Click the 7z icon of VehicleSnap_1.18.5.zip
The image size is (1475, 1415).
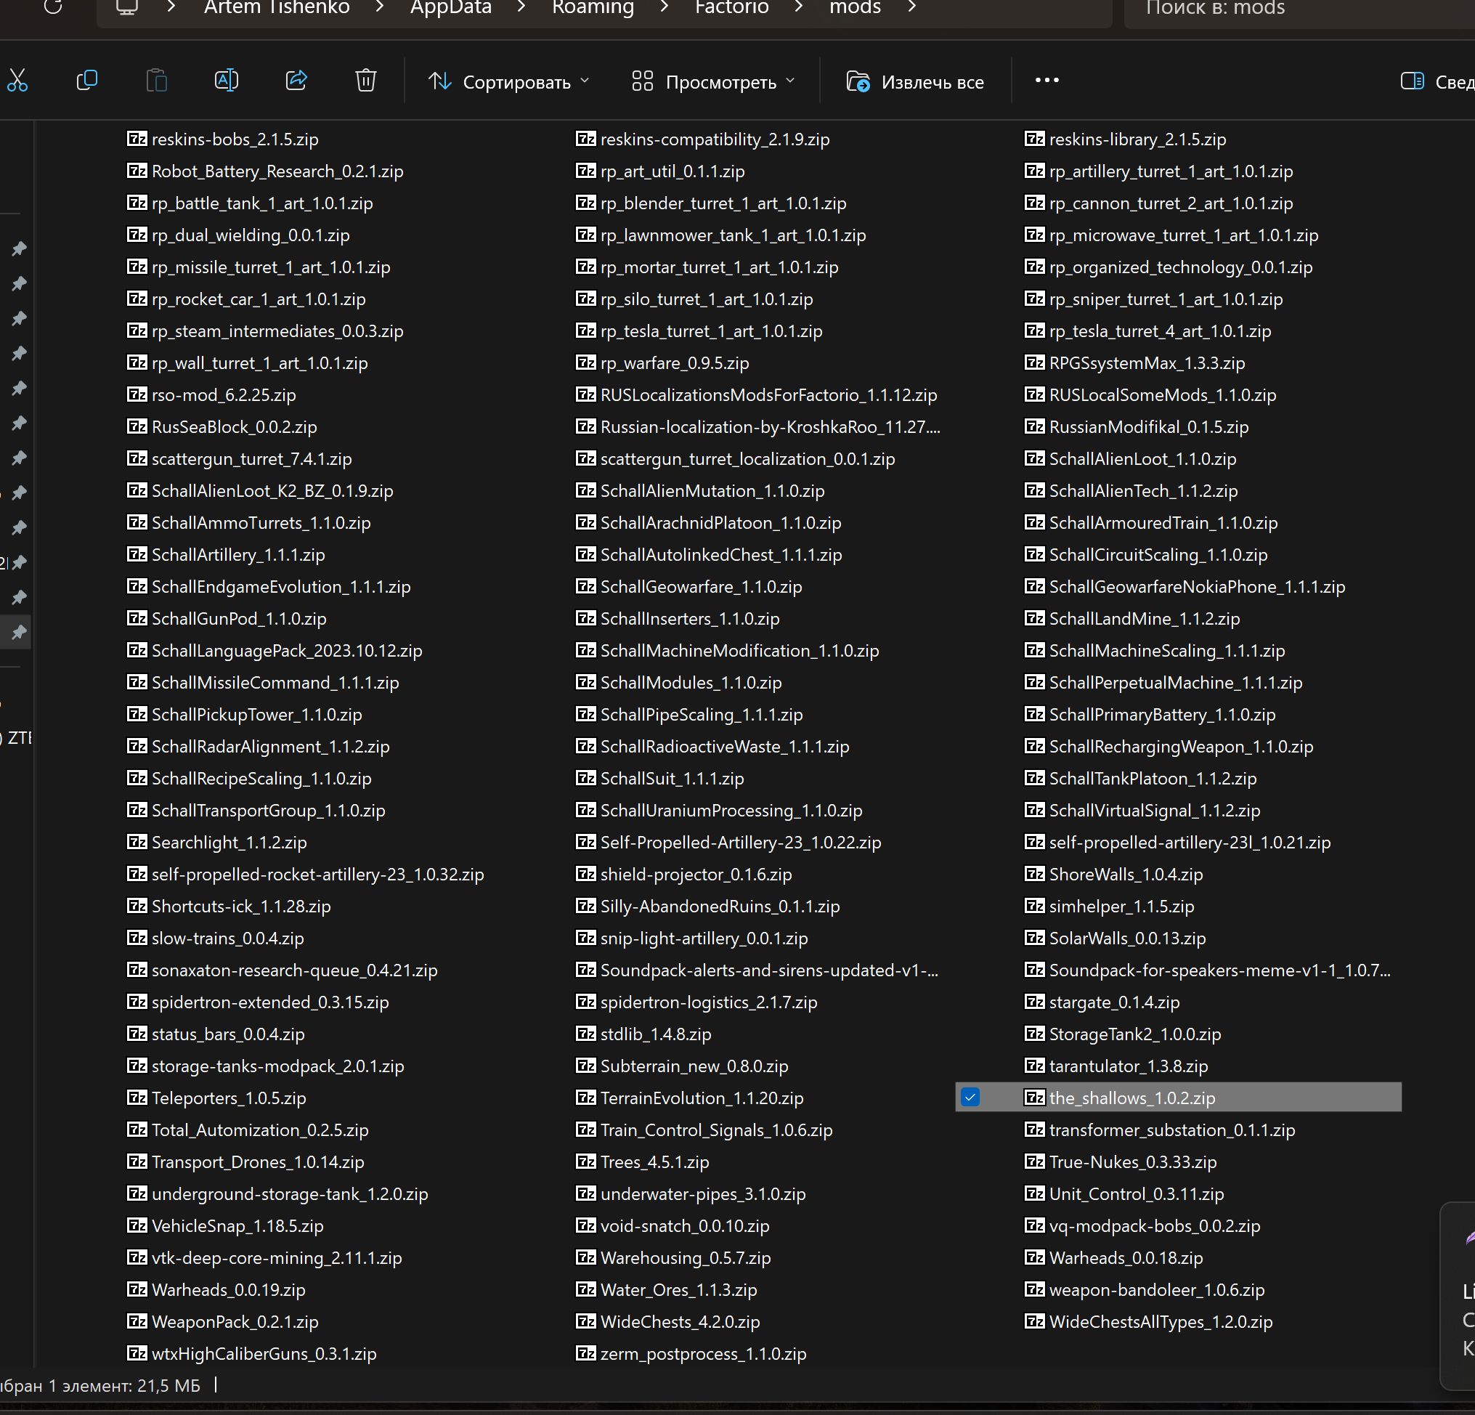coord(137,1225)
